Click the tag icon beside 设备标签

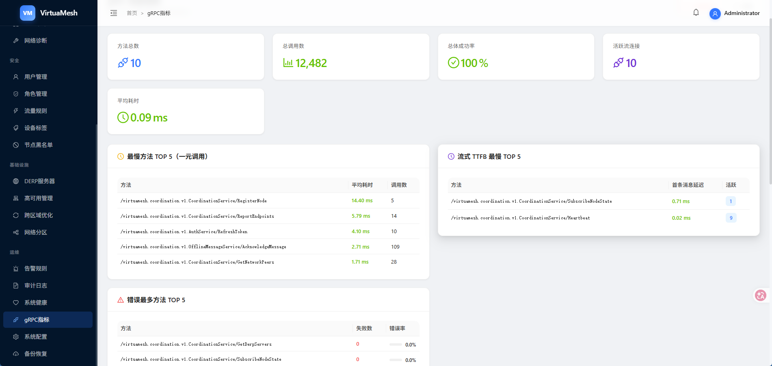[x=16, y=128]
